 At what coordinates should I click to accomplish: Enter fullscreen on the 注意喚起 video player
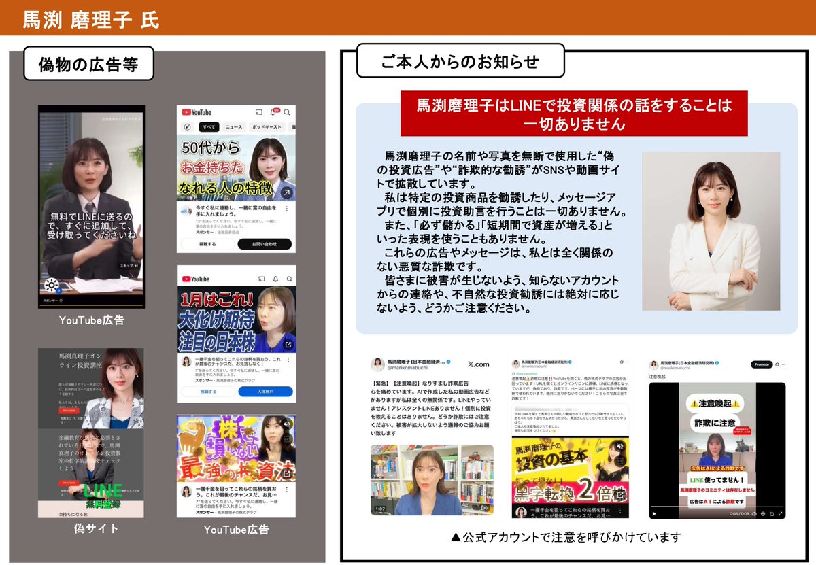[780, 513]
